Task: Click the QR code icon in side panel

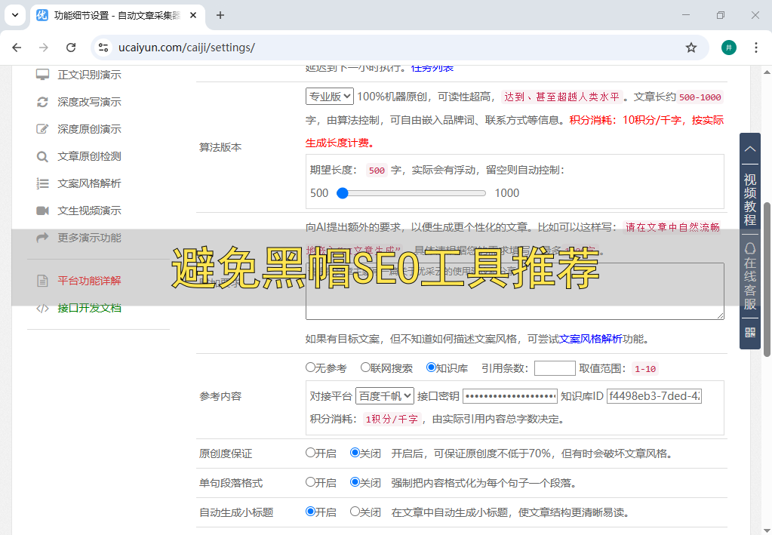Action: click(750, 333)
